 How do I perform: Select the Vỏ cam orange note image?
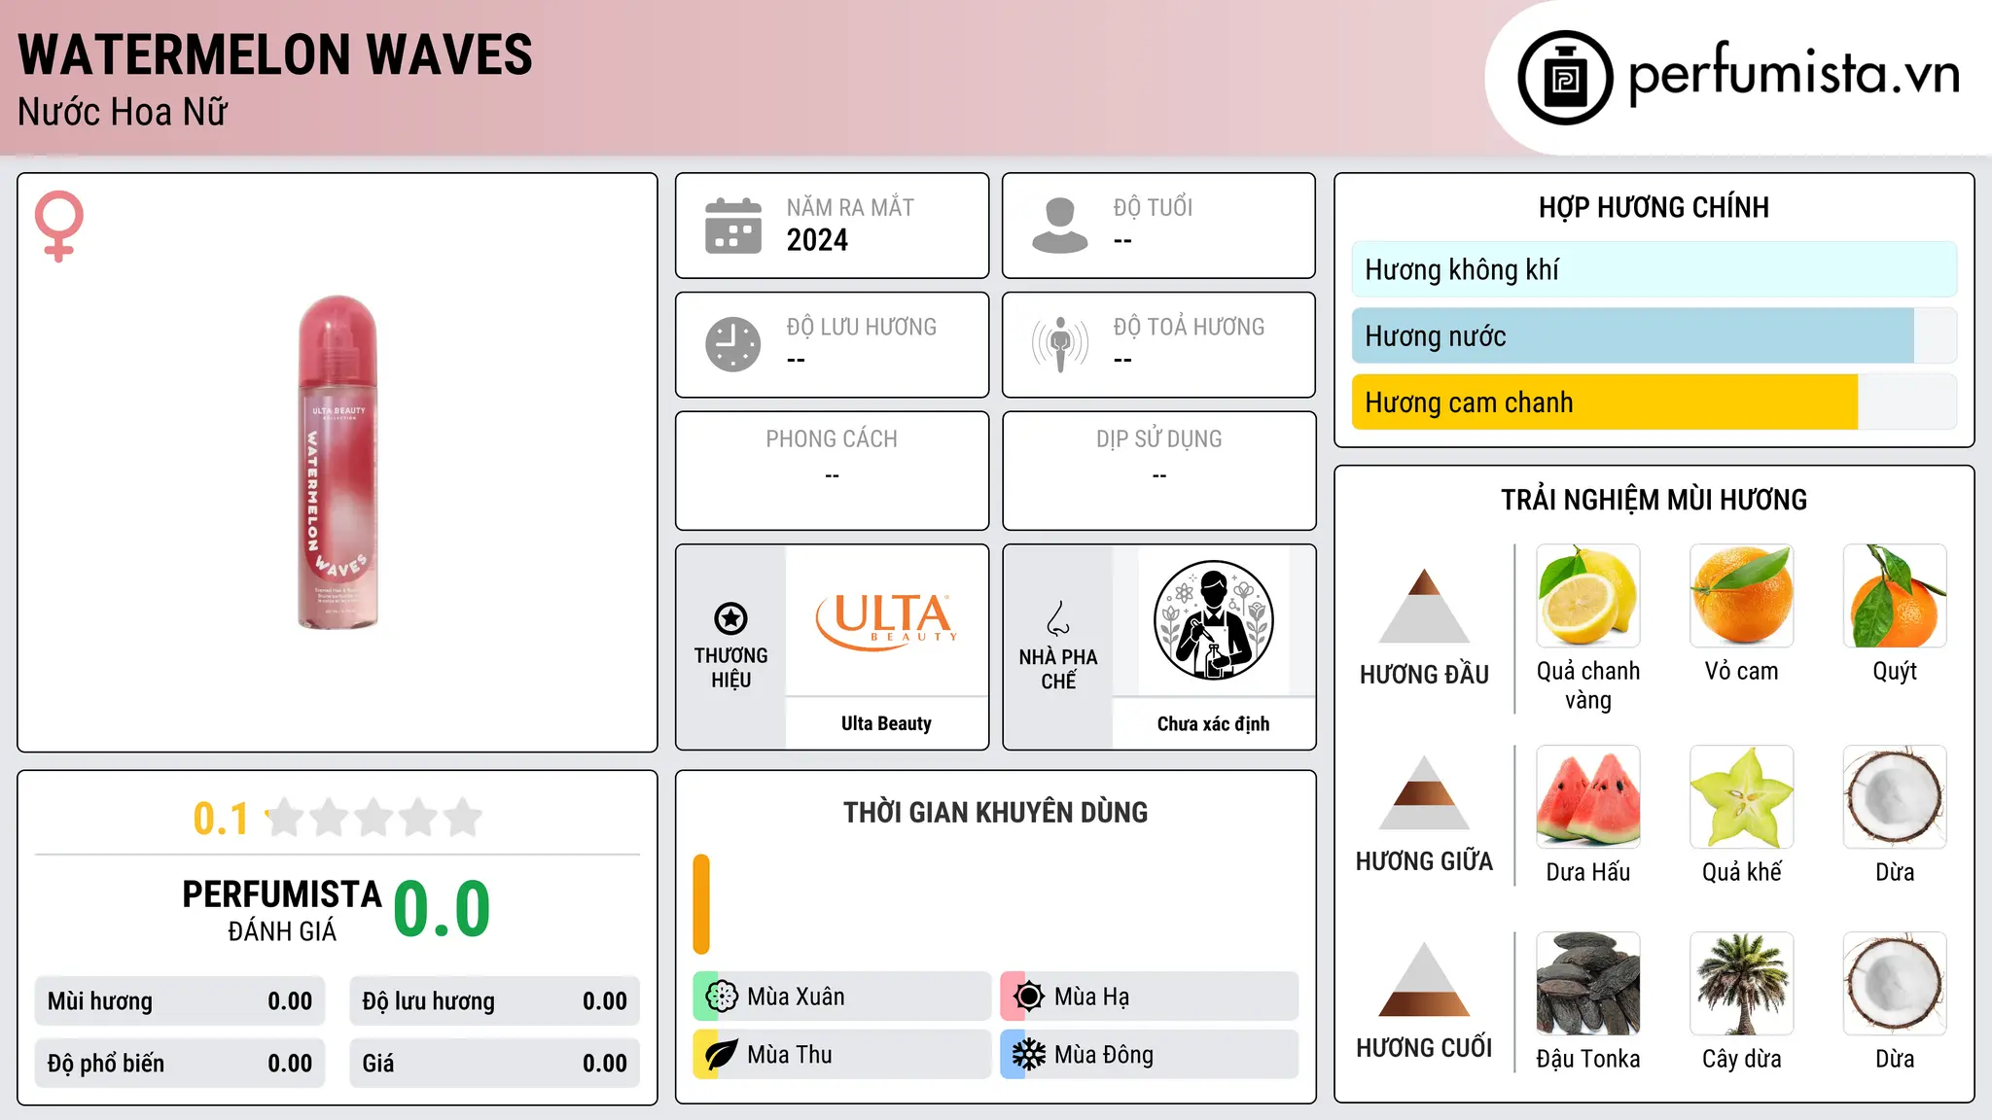coord(1742,596)
